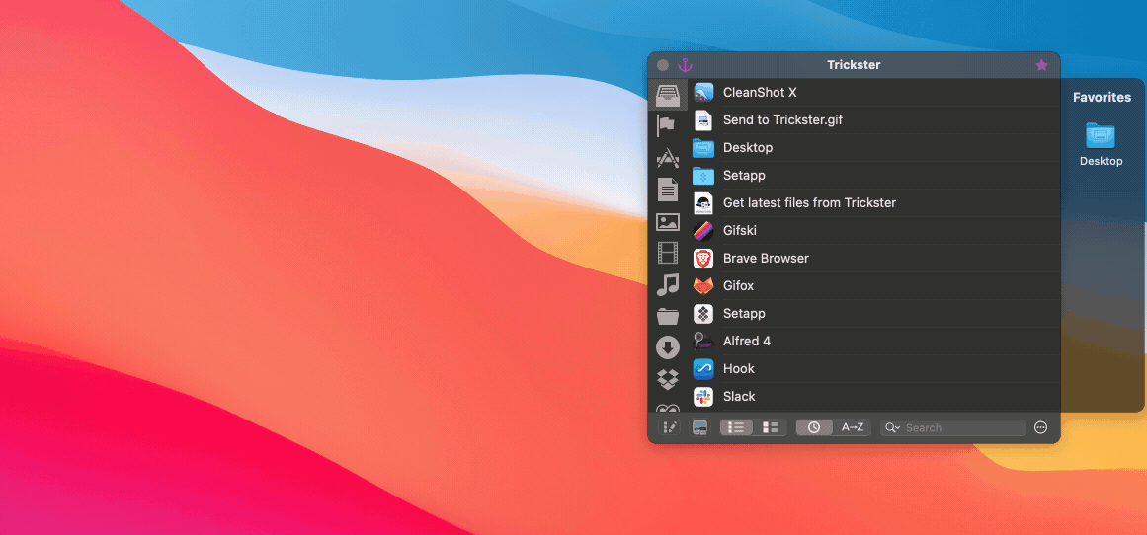Click the Get latest files script icon

point(703,203)
